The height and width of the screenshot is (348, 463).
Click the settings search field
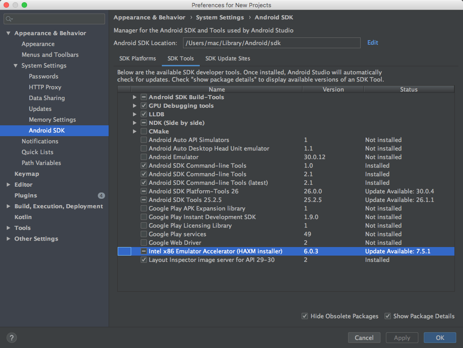tap(55, 19)
